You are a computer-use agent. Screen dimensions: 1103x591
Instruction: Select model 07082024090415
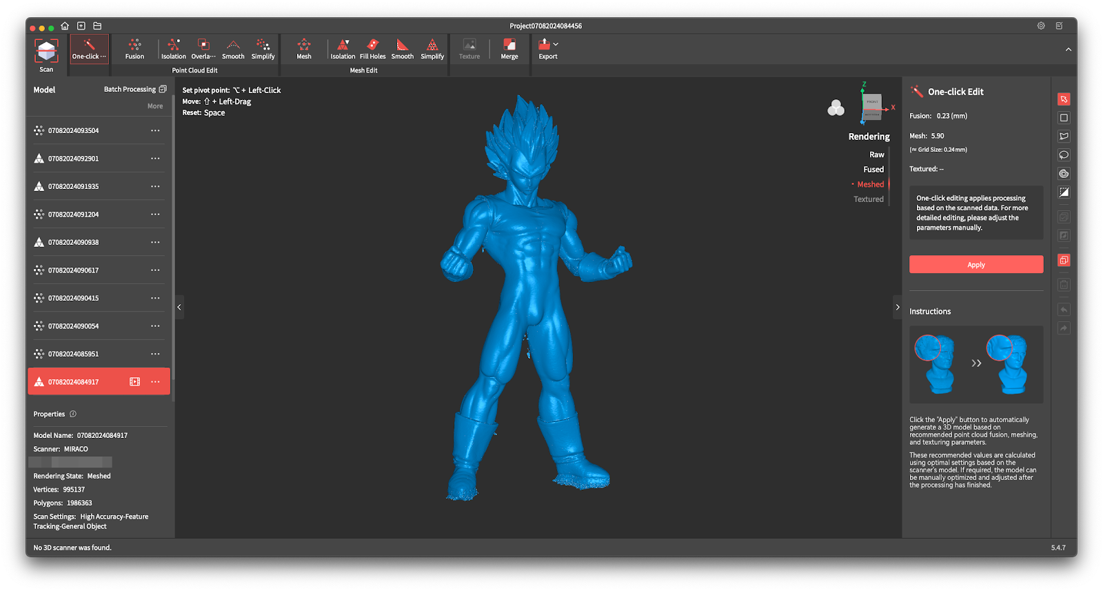[99, 298]
